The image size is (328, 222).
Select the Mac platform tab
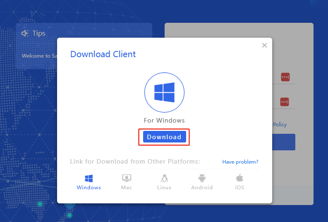pyautogui.click(x=127, y=182)
